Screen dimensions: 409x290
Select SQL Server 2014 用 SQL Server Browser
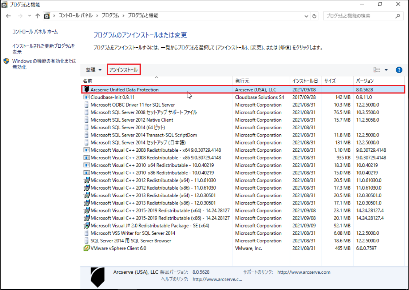[131, 241]
